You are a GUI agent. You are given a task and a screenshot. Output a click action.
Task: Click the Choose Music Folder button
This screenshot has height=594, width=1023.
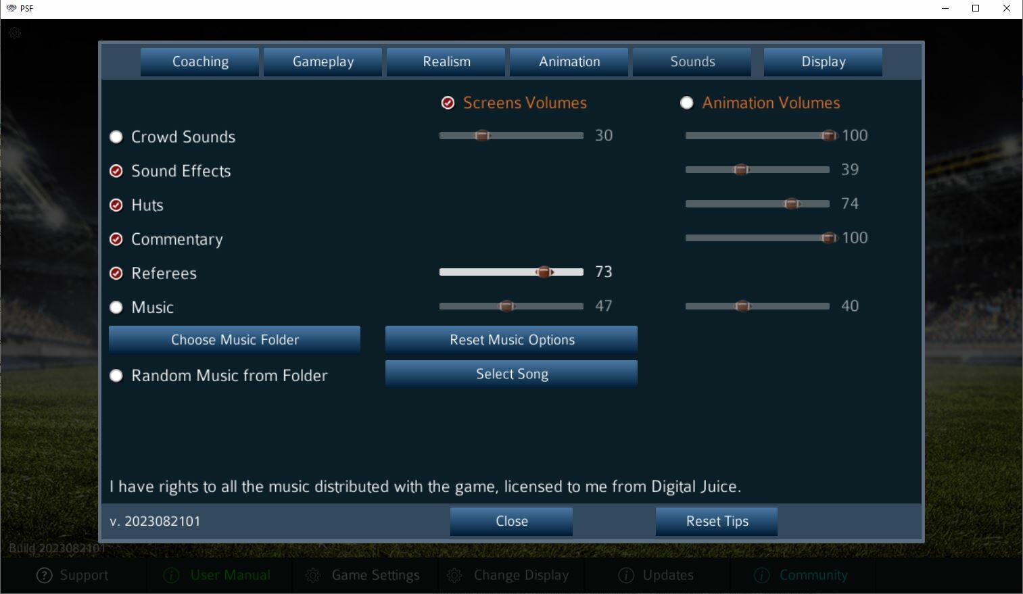[234, 339]
